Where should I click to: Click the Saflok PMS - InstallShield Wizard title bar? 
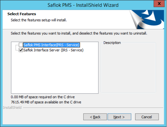(x=83, y=5)
